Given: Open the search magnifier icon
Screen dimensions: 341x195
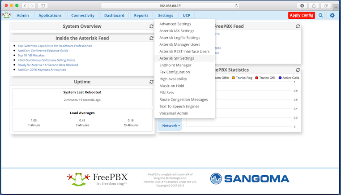Looking at the screenshot, I should [x=320, y=16].
